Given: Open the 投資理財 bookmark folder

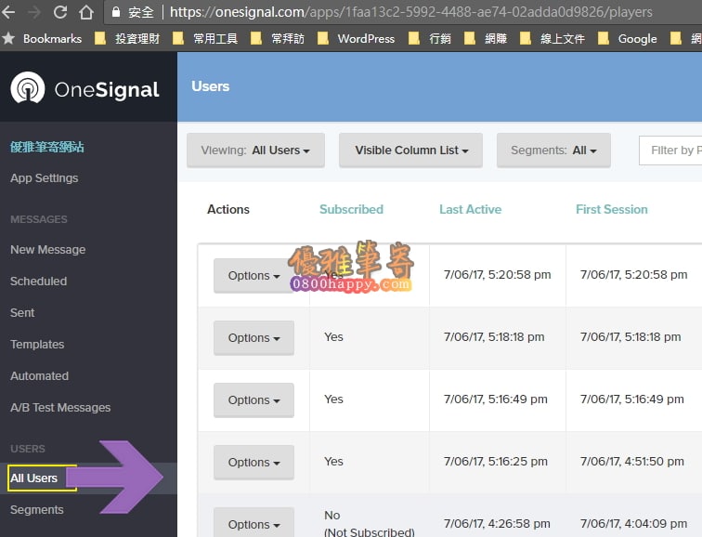Looking at the screenshot, I should [127, 39].
